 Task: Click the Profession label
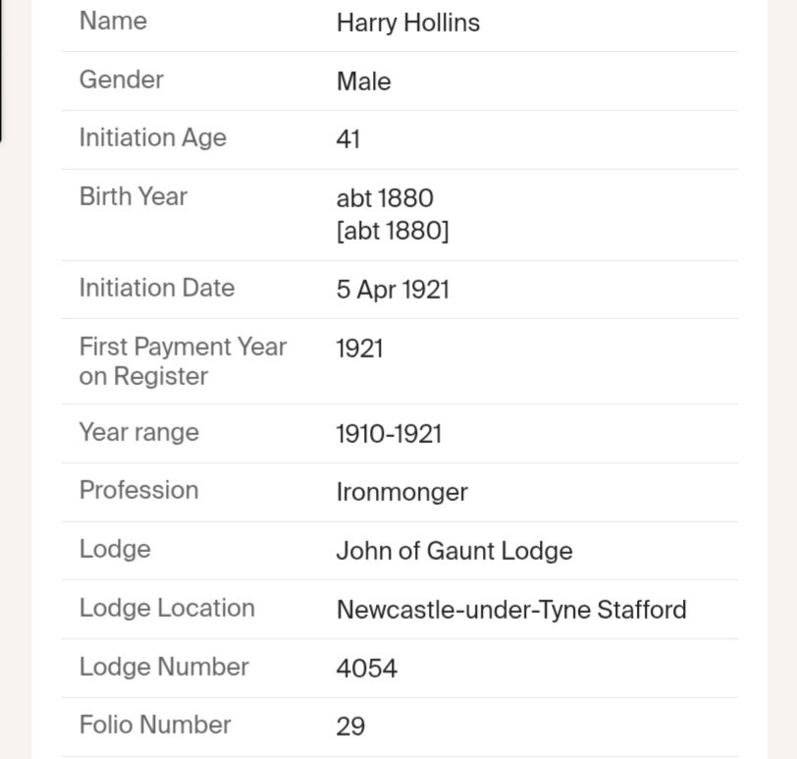click(x=139, y=490)
